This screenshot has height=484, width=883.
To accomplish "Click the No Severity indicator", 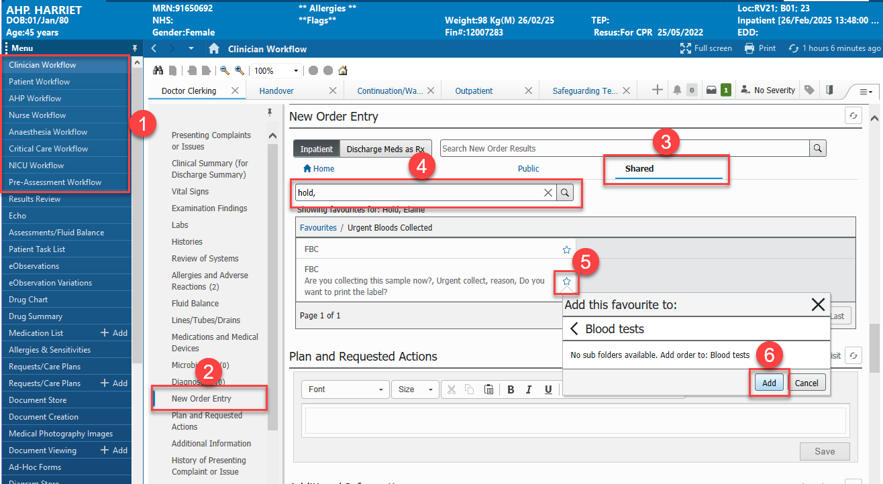I will pyautogui.click(x=767, y=90).
